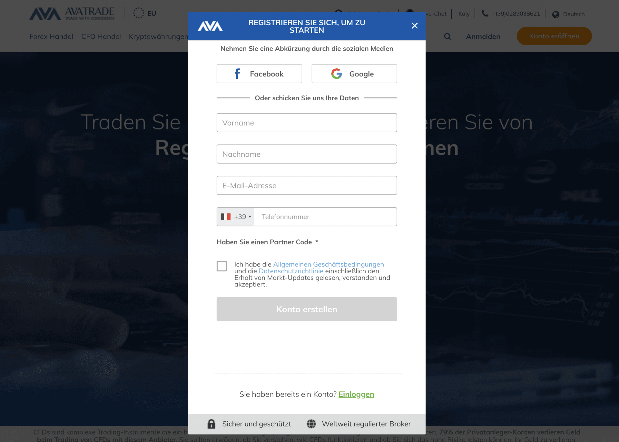Focus the Vorname input field

point(307,123)
